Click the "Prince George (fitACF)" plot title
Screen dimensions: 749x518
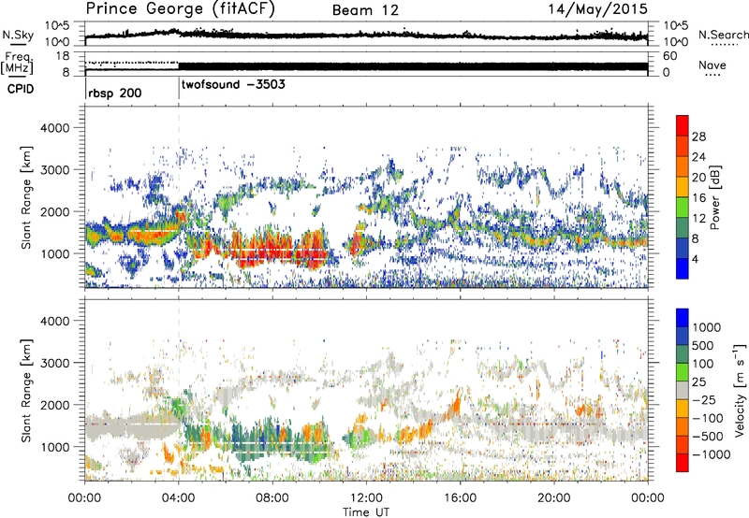click(180, 9)
